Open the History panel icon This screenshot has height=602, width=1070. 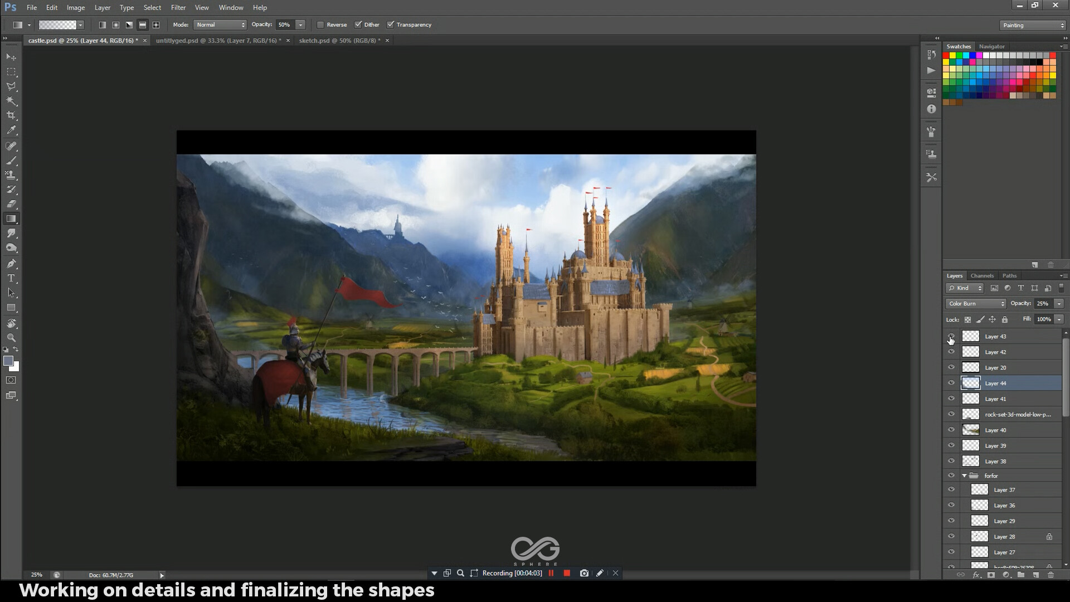(931, 54)
